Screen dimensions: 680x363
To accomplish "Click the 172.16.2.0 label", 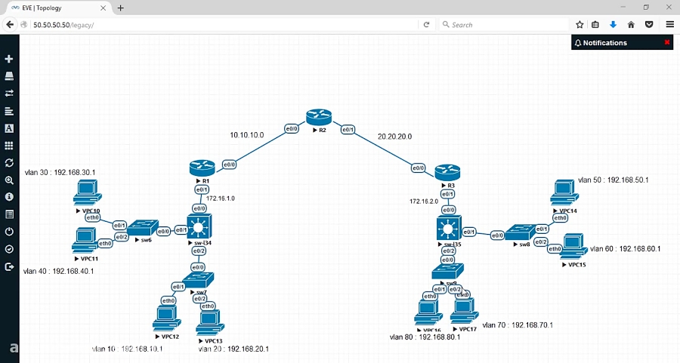I will click(424, 201).
